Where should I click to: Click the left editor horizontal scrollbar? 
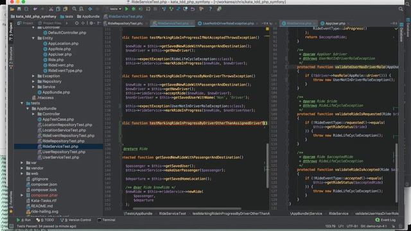click(187, 209)
